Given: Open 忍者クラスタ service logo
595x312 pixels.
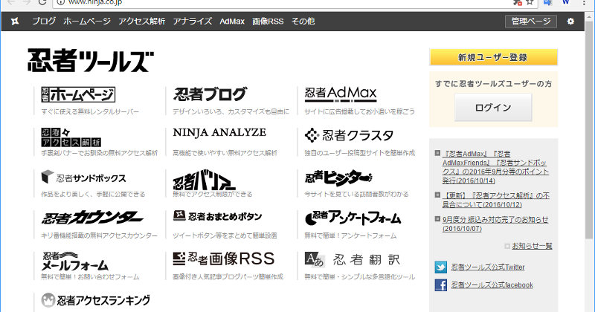Looking at the screenshot, I should point(349,135).
